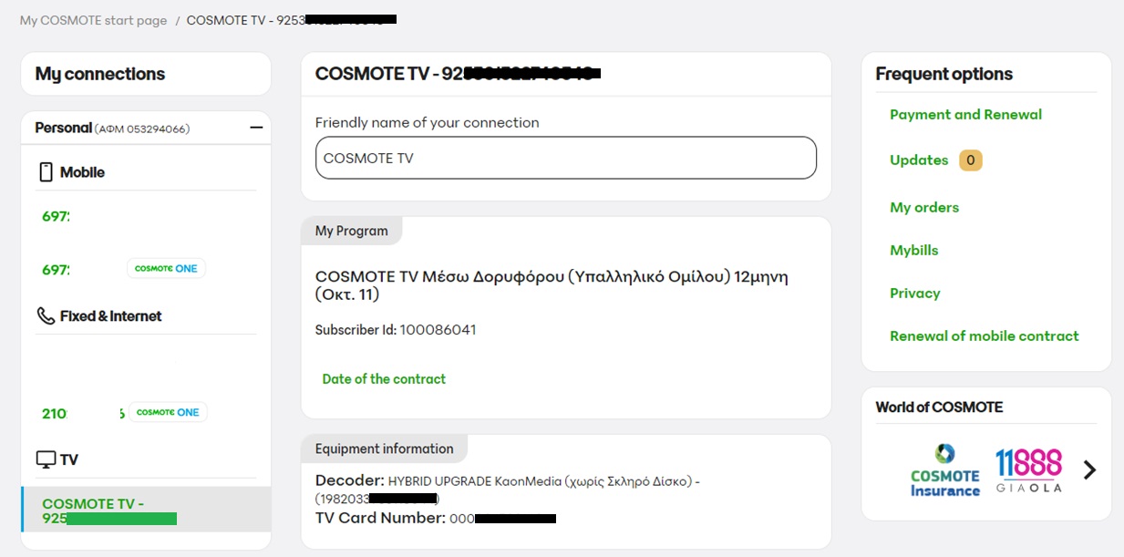This screenshot has width=1124, height=557.
Task: Expand the My Program section header
Action: (x=352, y=231)
